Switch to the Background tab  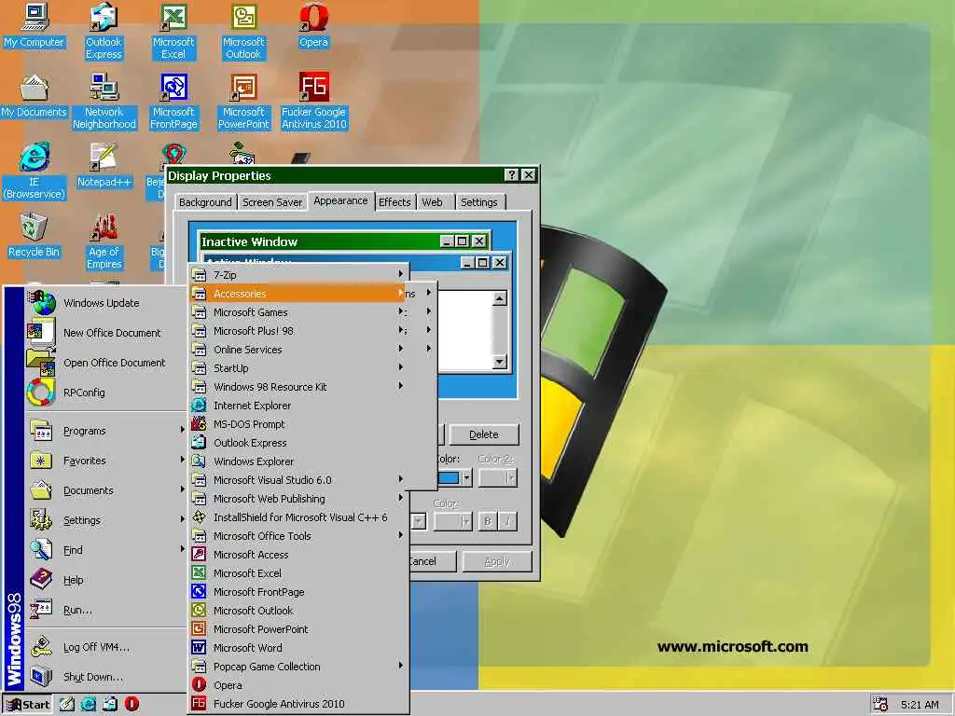coord(205,202)
